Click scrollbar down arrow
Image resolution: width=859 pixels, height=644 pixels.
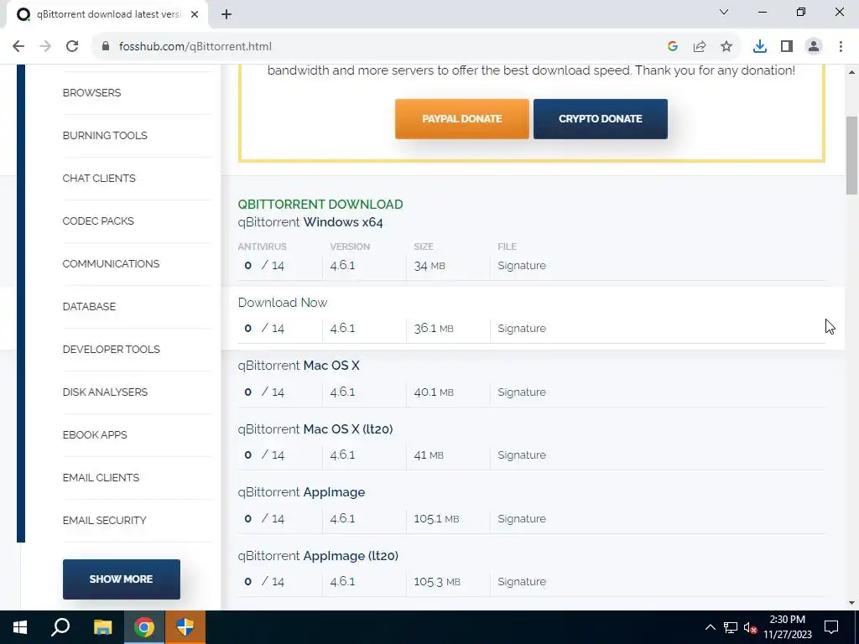(x=852, y=603)
